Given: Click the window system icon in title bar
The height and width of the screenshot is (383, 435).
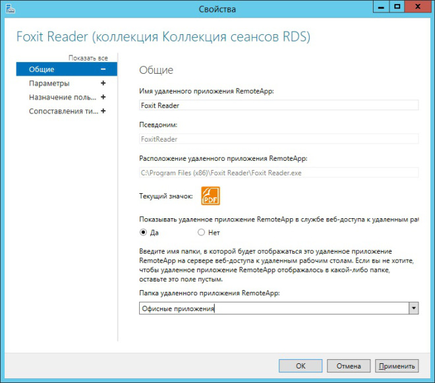Looking at the screenshot, I should pyautogui.click(x=9, y=9).
